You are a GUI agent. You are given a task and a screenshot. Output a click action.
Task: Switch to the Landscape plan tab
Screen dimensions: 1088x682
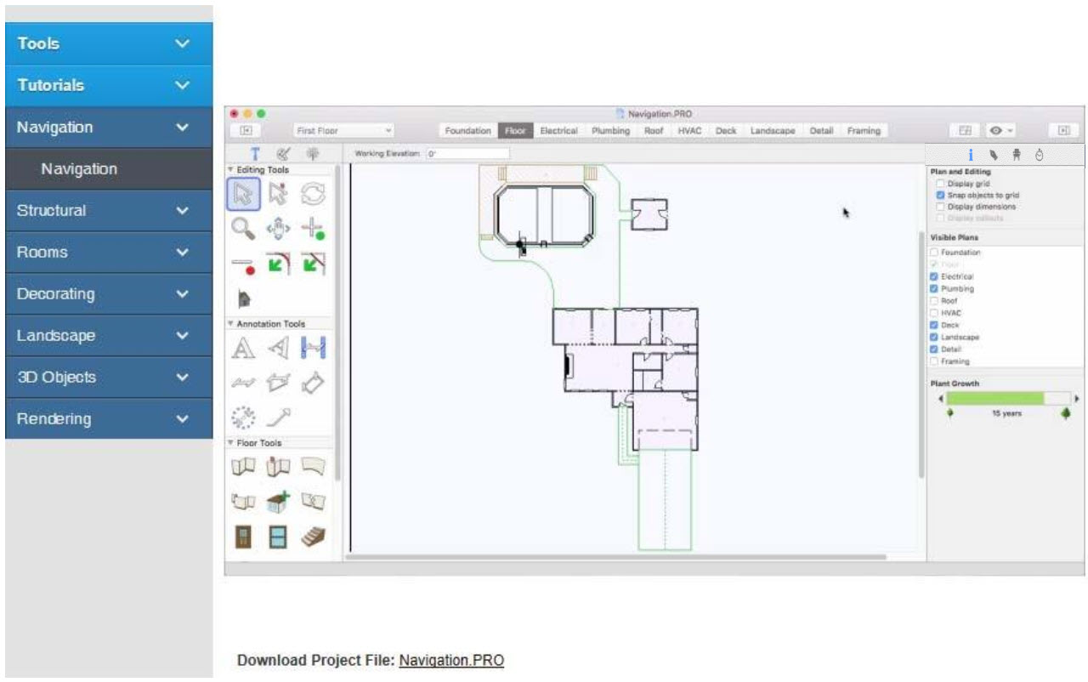773,131
